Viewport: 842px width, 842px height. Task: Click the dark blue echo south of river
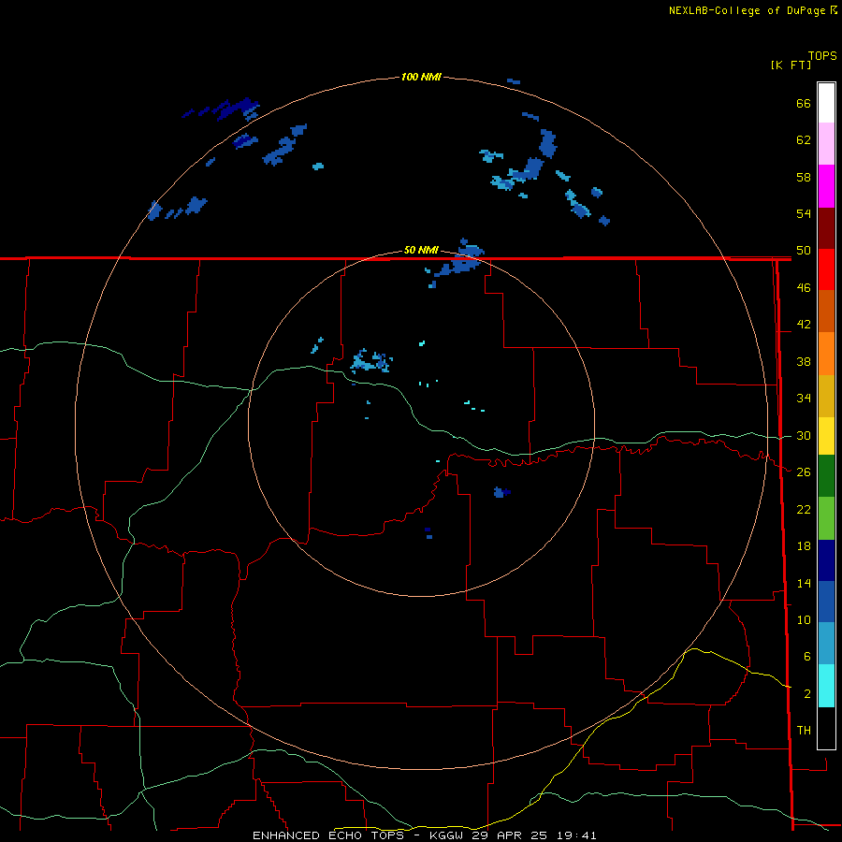501,492
